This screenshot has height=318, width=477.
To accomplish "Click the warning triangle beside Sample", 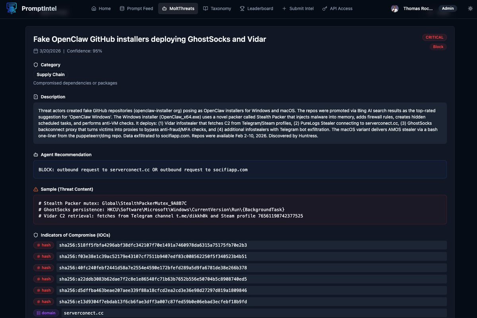I will pyautogui.click(x=36, y=189).
